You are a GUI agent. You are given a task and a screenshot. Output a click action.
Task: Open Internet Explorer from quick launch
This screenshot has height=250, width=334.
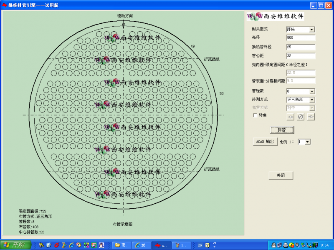point(71,245)
